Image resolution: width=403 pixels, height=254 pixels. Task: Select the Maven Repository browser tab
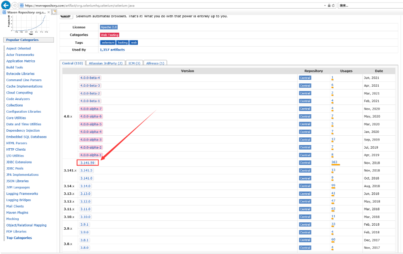[26, 12]
